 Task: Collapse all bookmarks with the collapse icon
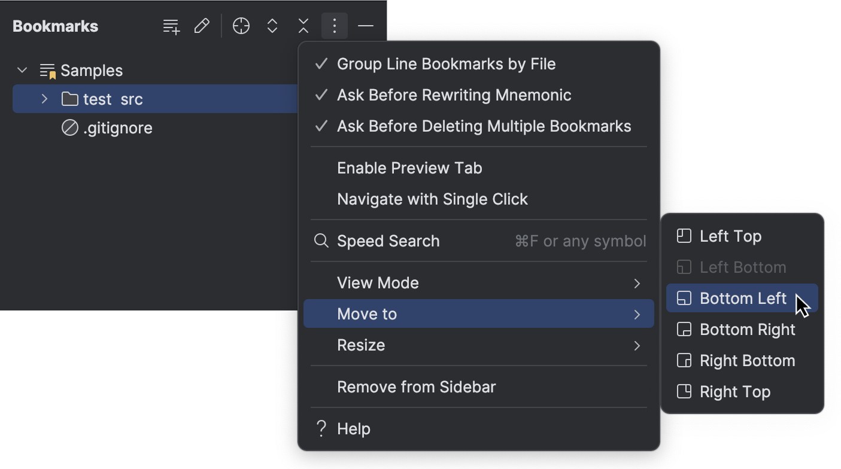(x=303, y=26)
